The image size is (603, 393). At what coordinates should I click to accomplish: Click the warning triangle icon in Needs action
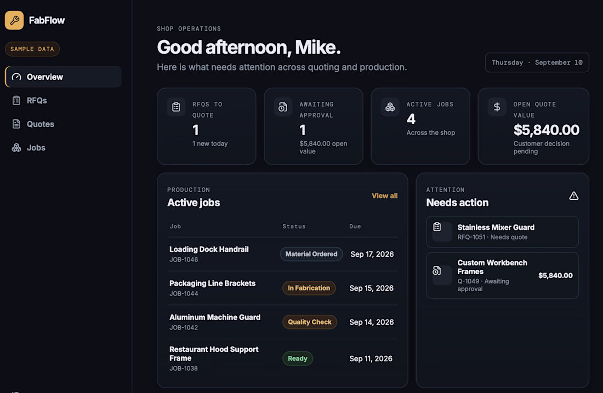tap(574, 196)
